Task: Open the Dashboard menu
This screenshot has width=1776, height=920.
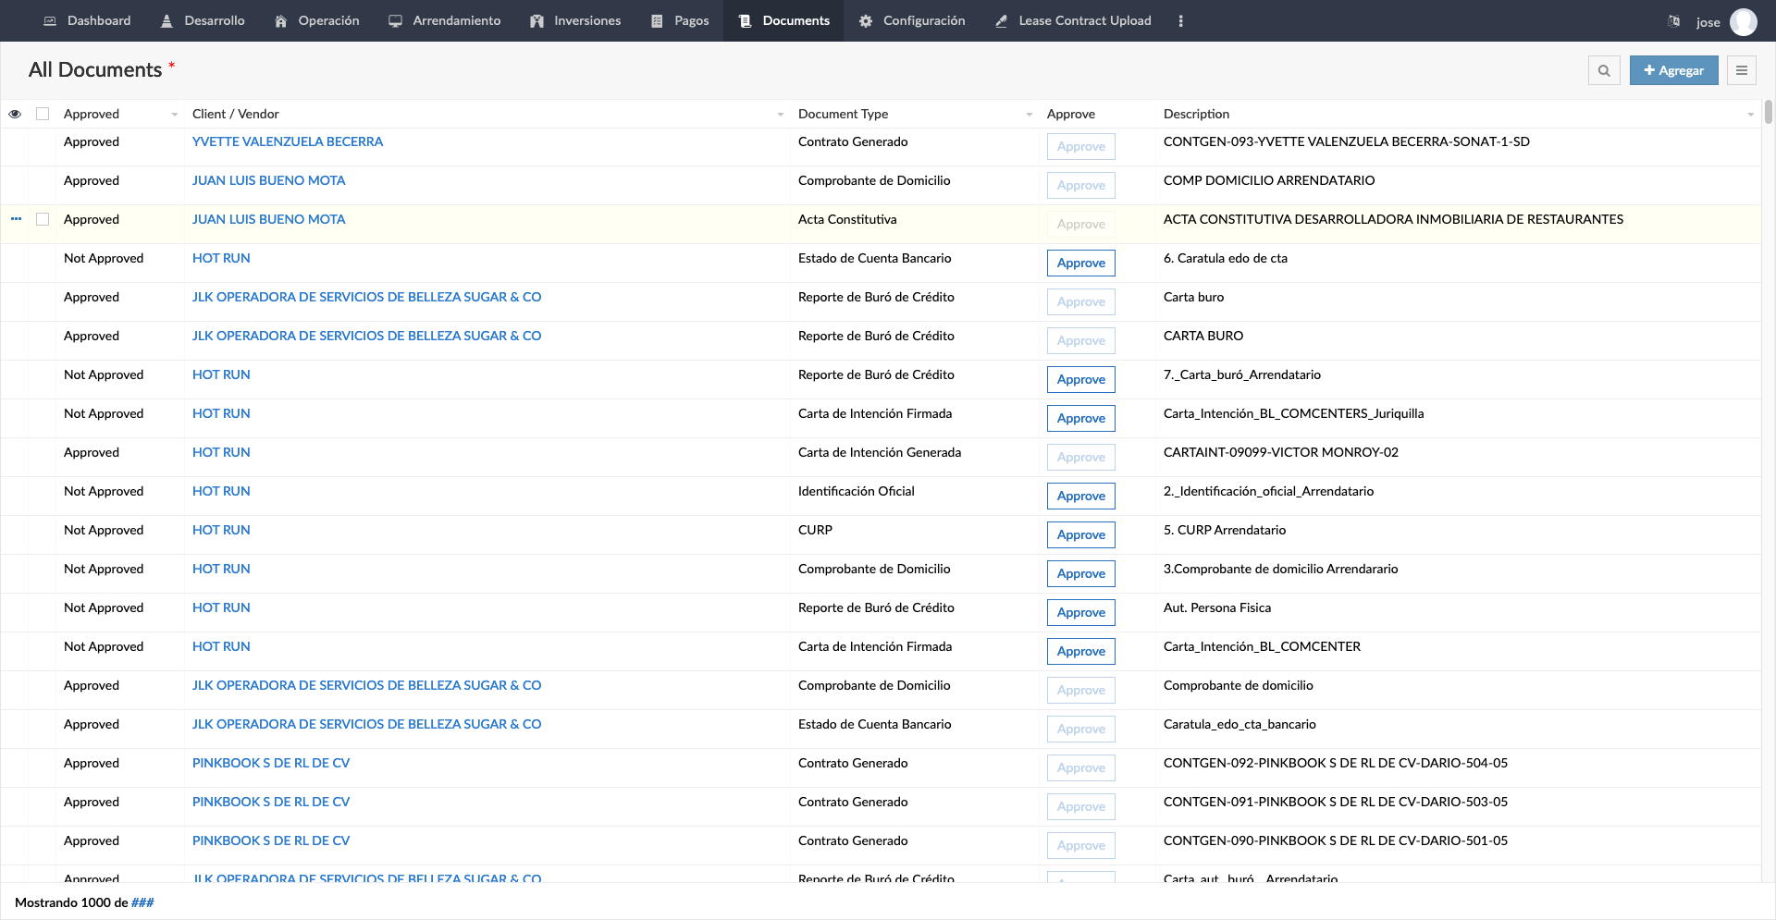Action: [x=87, y=20]
